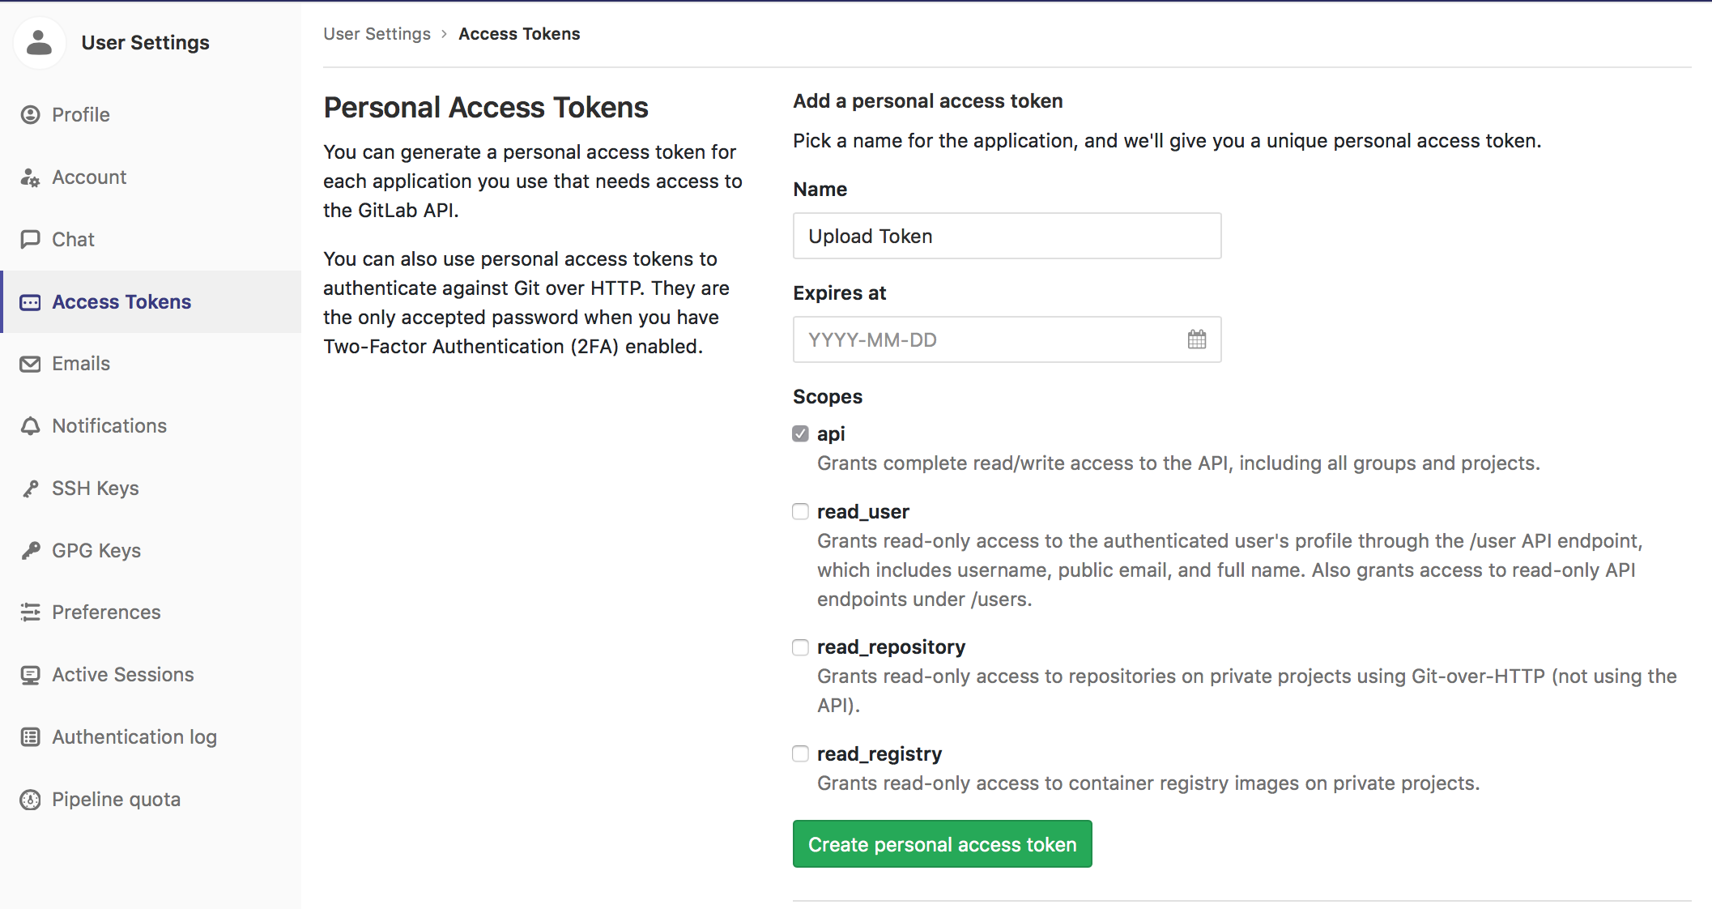Viewport: 1712px width, 909px height.
Task: Click the Profile icon in sidebar
Action: (x=30, y=114)
